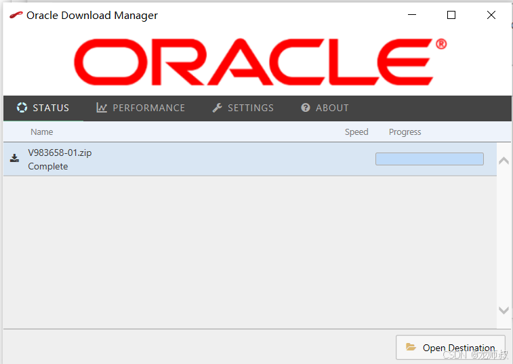Click the Speed column header

[356, 132]
